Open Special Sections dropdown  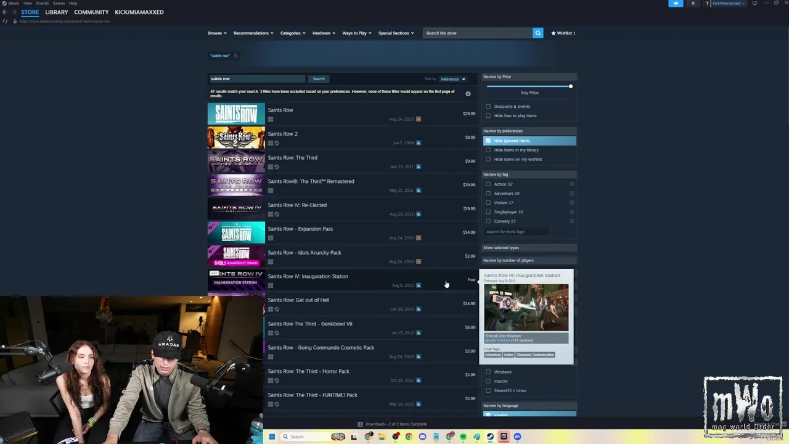[396, 33]
